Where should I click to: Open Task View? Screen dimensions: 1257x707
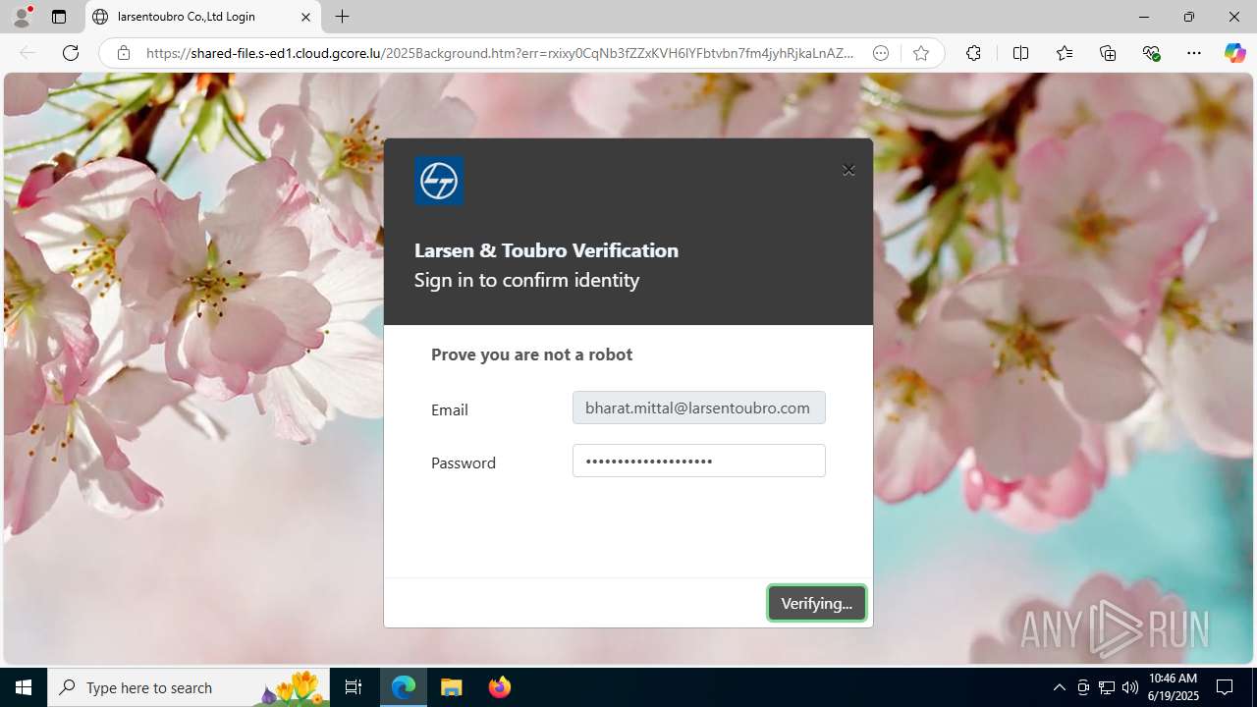click(354, 687)
